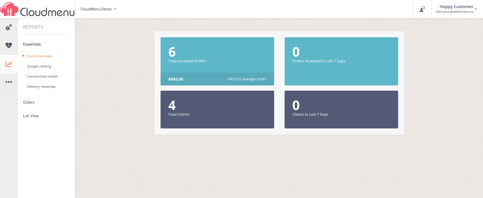The height and width of the screenshot is (198, 483).
Task: Click Orders Accepted In Last 7 Days card
Action: click(341, 61)
